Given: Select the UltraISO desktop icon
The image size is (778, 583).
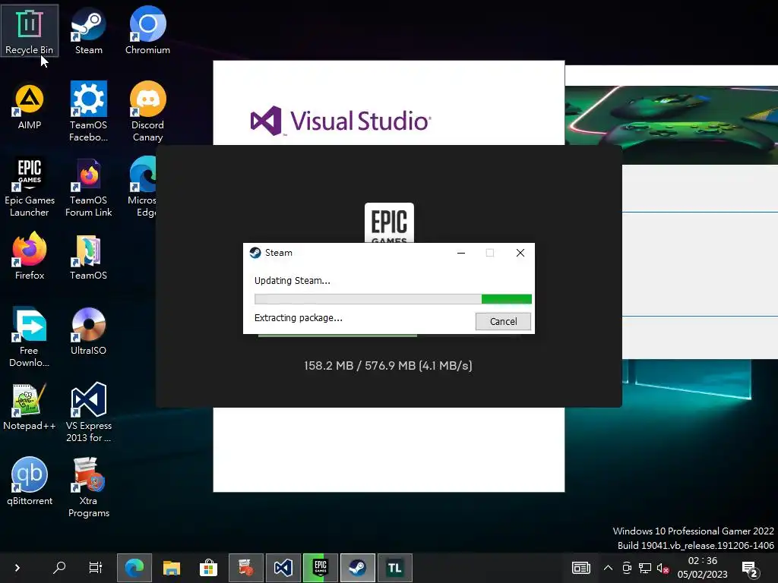Looking at the screenshot, I should 88,331.
